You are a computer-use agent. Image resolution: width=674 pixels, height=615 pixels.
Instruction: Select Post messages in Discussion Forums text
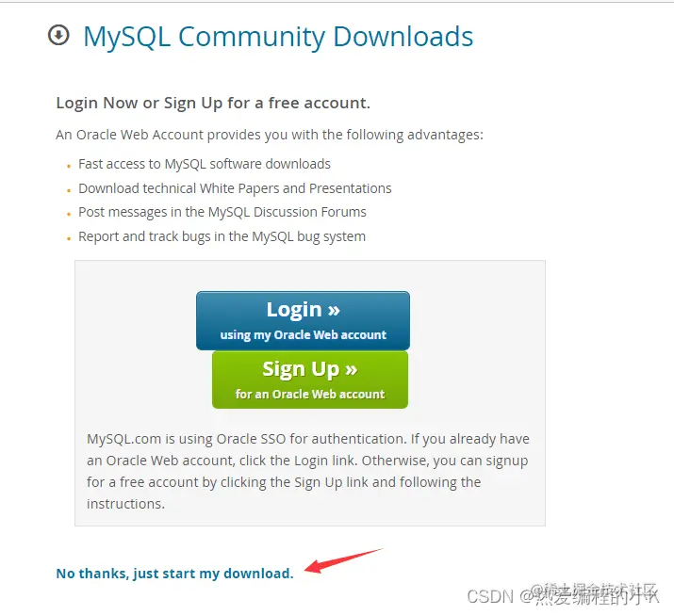(x=222, y=212)
